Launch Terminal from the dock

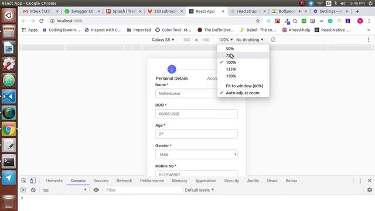[9, 162]
